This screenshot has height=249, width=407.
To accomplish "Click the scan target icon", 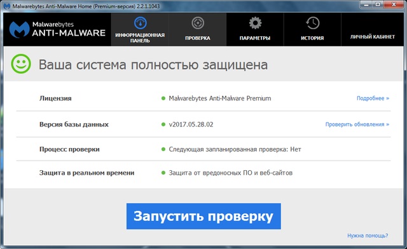I will 198,23.
